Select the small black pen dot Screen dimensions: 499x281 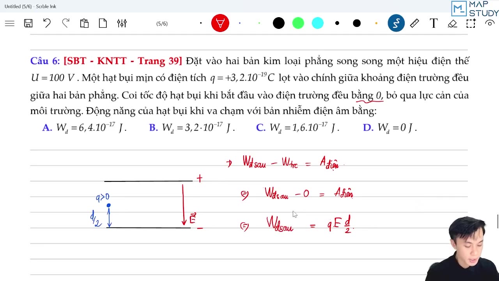(337, 23)
